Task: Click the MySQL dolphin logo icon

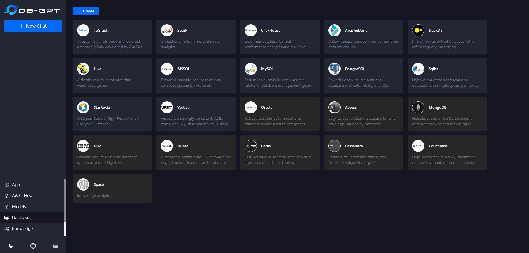Action: click(251, 69)
